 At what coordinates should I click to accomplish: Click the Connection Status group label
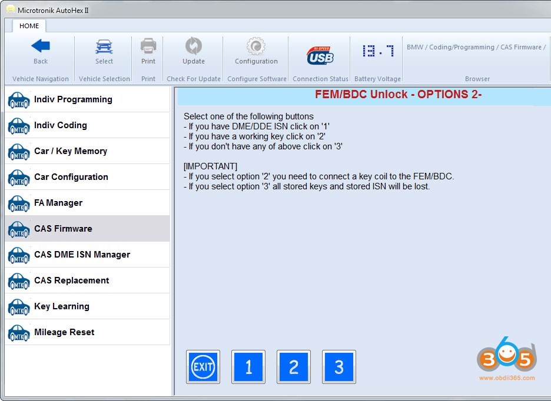pos(320,79)
